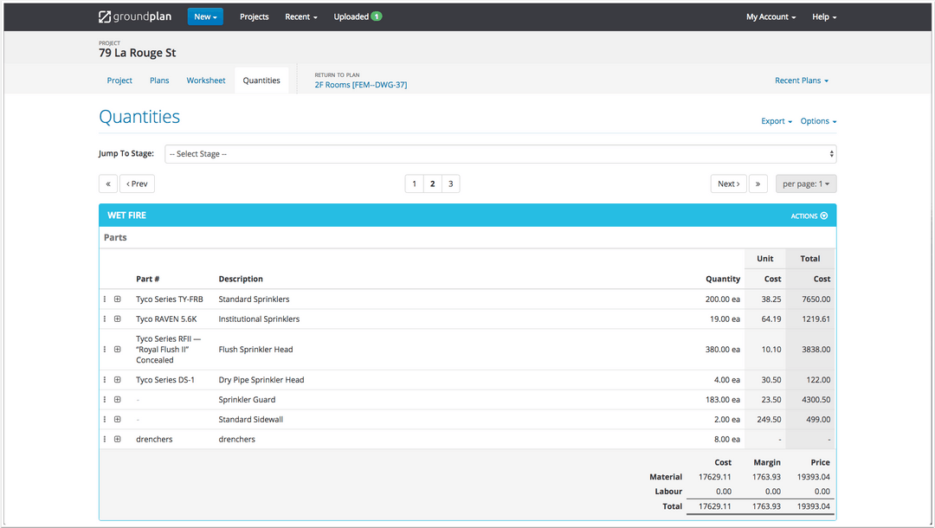The image size is (935, 528).
Task: Jump to last page double-arrow button
Action: coord(758,184)
